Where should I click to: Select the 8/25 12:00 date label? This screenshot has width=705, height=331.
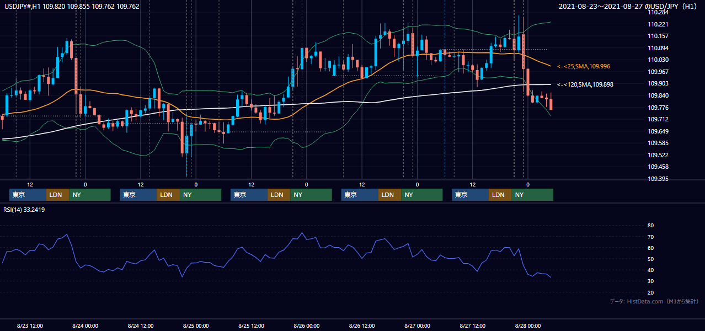click(251, 325)
